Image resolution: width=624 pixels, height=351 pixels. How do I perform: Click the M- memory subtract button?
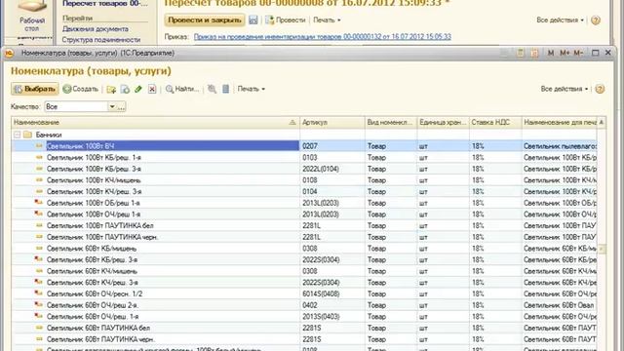coord(578,53)
